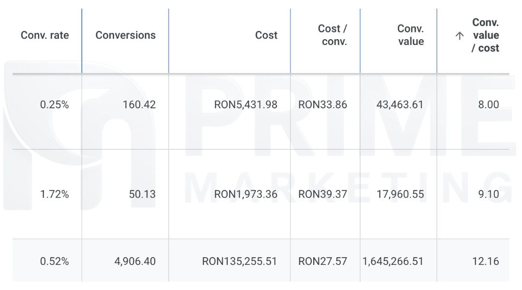Screen dimensions: 522x290
Task: Click the Conv. value column header
Action: (410, 35)
